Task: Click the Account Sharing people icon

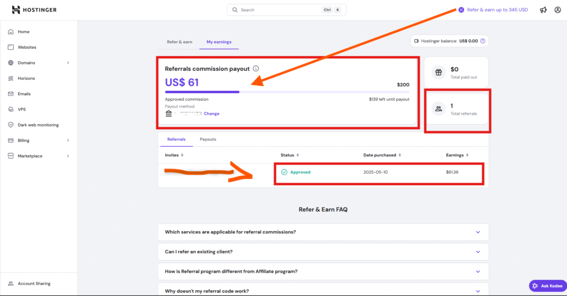Action: click(x=11, y=284)
